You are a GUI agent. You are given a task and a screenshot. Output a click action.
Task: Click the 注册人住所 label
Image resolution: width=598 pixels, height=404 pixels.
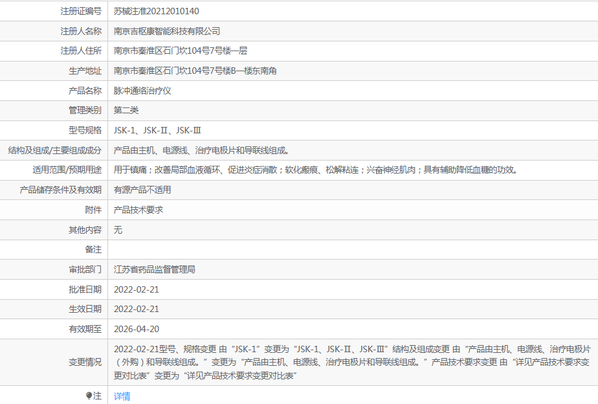tap(81, 50)
